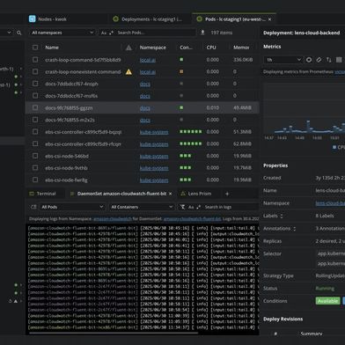The image size is (345, 345).
Task: Open the amazon-cloudwatch-fluent-bit DaemonSet link
Action: click(192, 219)
